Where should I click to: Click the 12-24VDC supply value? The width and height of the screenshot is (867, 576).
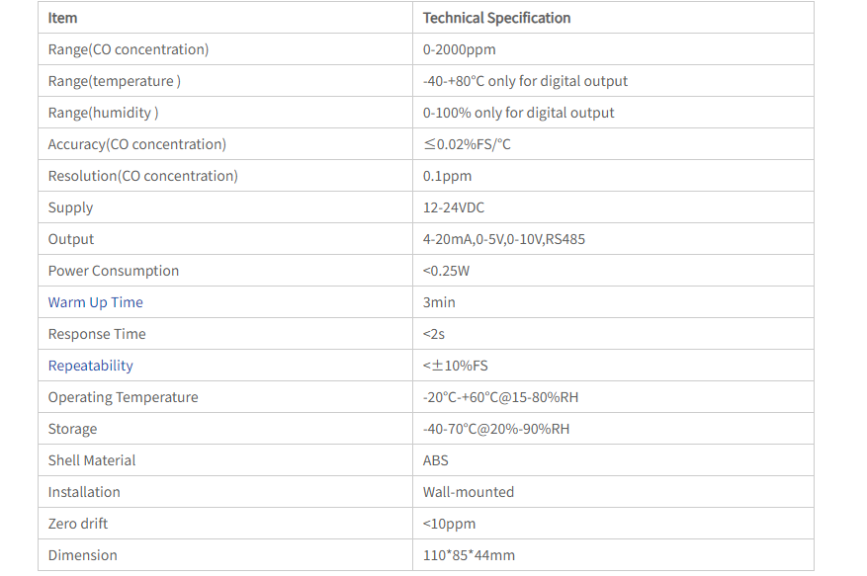454,207
